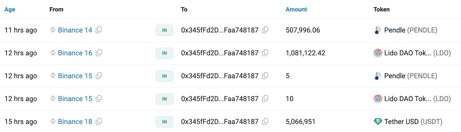
Task: Open the Binance 16 address link
Action: [75, 53]
